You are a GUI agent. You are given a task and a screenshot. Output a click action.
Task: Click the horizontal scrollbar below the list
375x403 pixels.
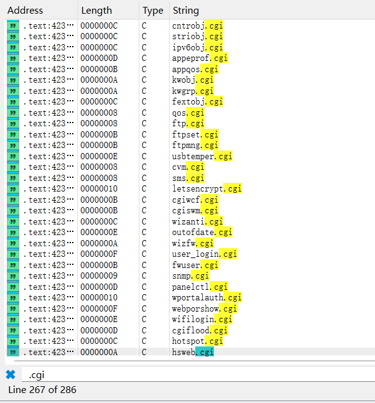pos(194,361)
